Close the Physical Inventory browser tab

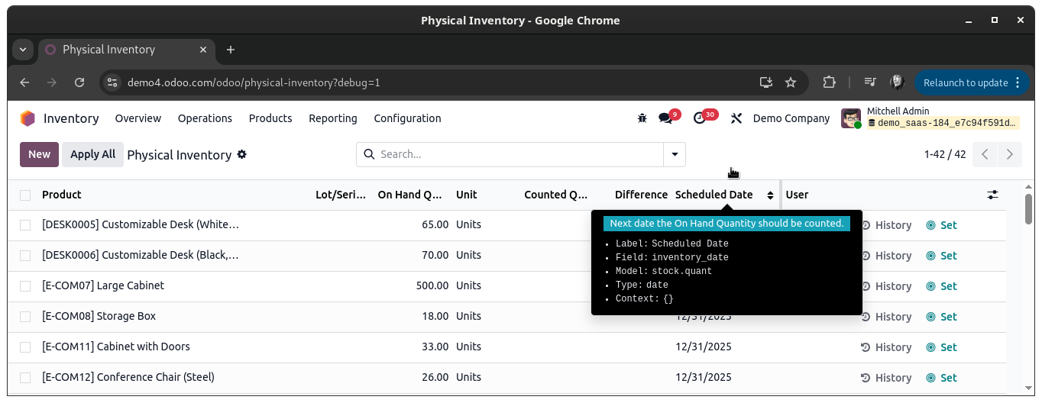pos(203,50)
